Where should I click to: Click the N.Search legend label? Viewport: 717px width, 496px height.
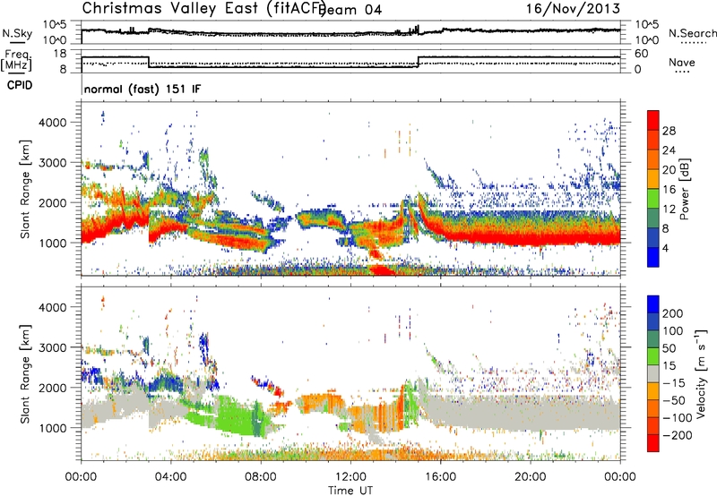point(692,33)
